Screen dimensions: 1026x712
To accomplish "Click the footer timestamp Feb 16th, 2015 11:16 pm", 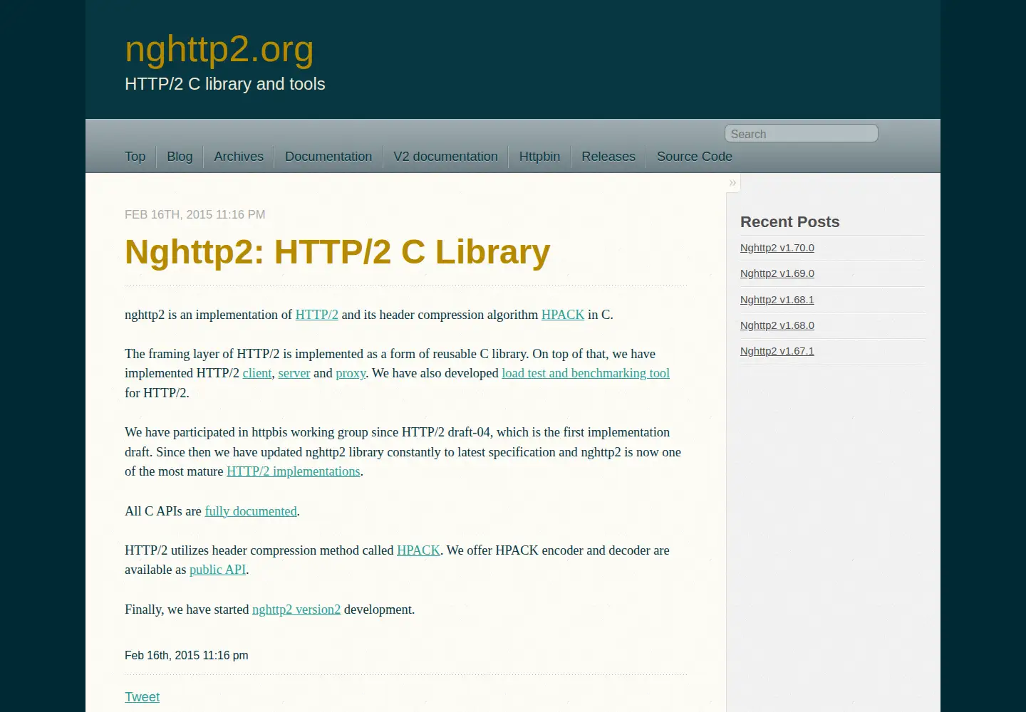I will coord(187,655).
